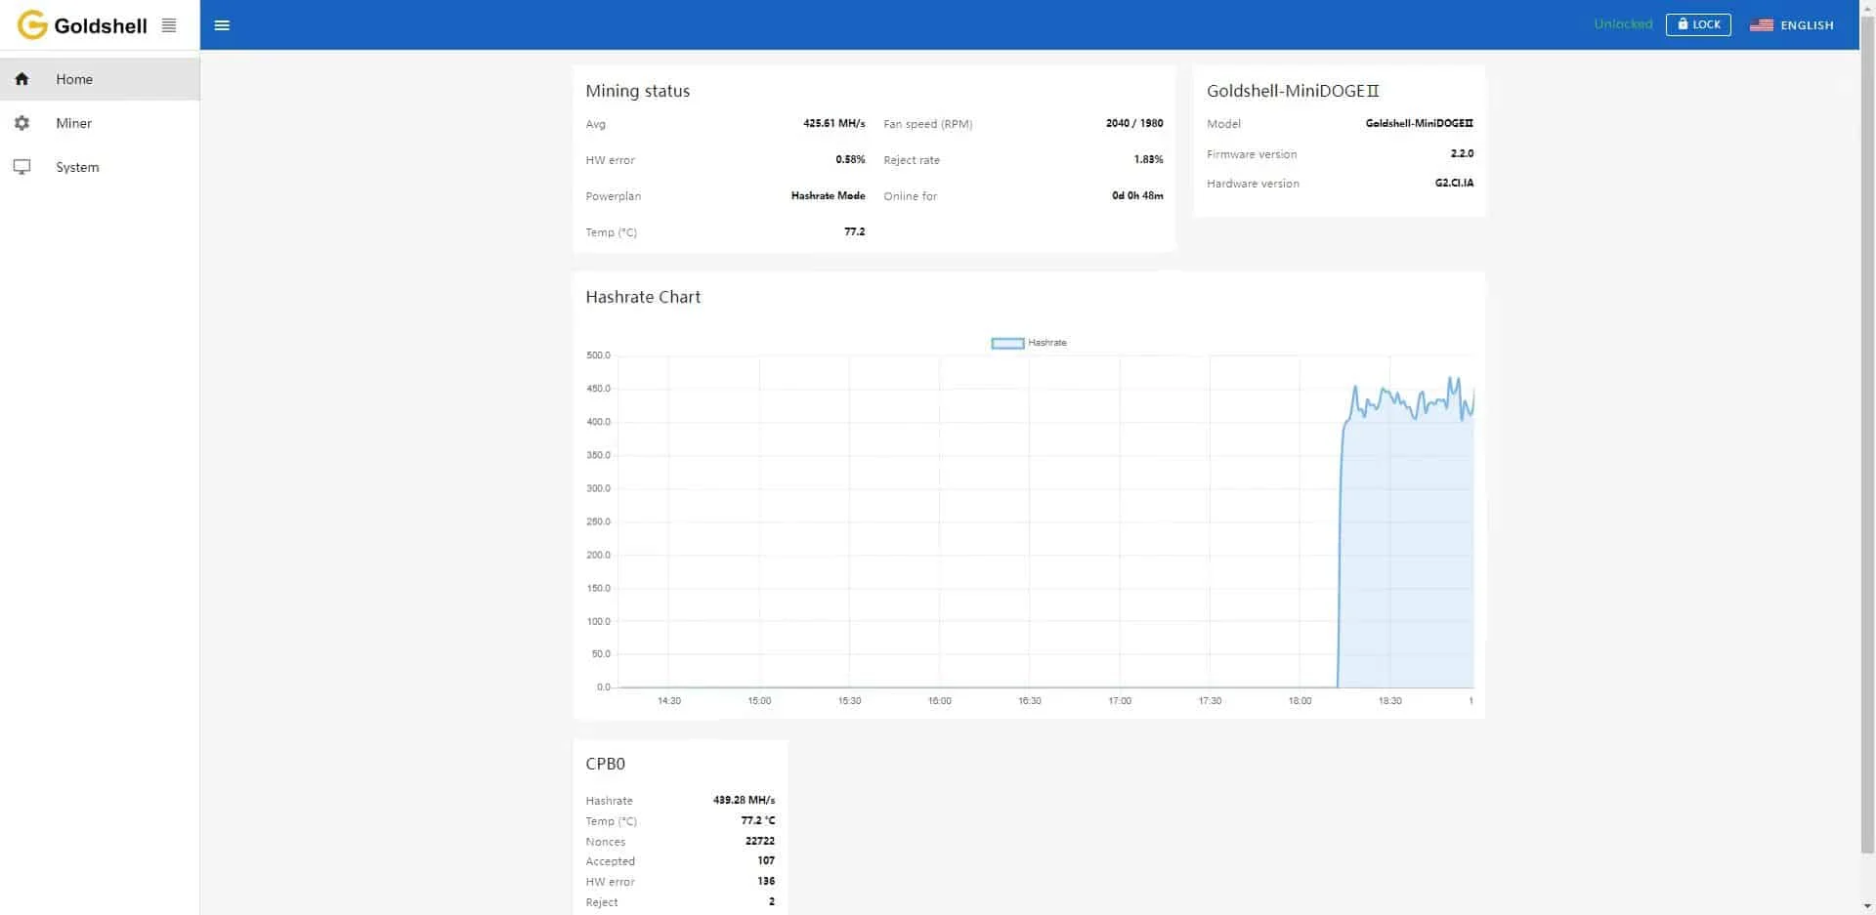Click the Unlocked status text
The height and width of the screenshot is (915, 1876).
tap(1623, 24)
